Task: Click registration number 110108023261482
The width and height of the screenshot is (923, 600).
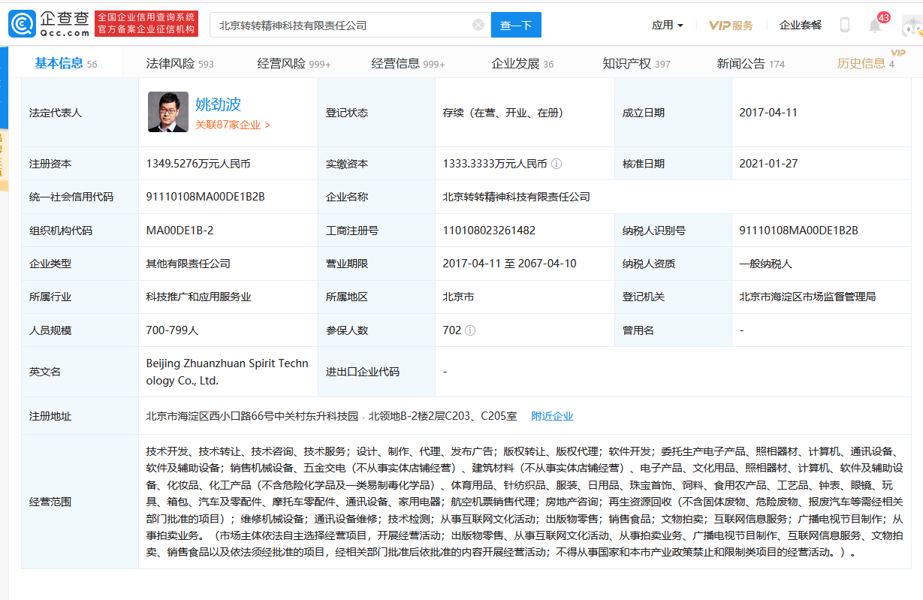Action: [489, 231]
